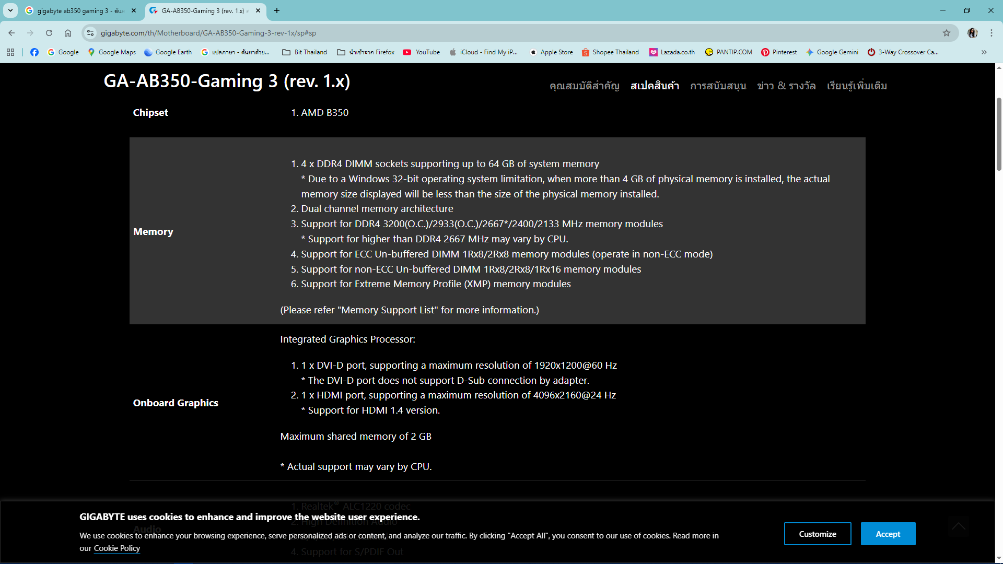Click the Memory row label
Viewport: 1003px width, 564px height.
point(153,231)
